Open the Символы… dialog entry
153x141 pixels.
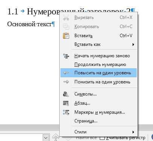coord(99,94)
